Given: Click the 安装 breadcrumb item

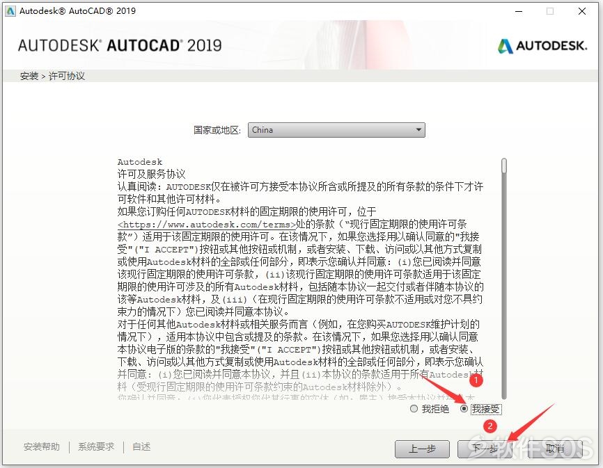Looking at the screenshot, I should click(29, 76).
